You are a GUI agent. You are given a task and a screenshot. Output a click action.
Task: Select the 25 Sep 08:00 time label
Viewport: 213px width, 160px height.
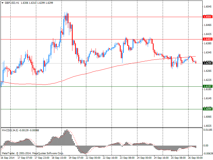[x=178, y=158]
